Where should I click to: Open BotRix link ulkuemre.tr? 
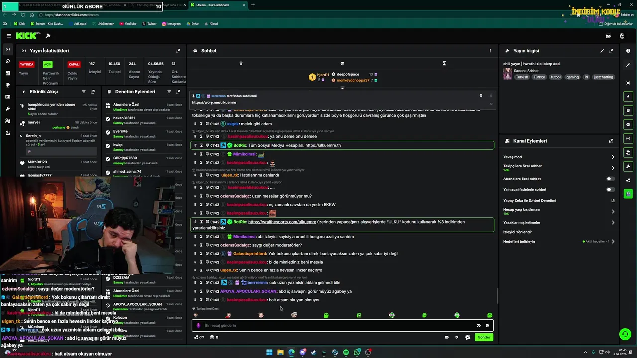click(323, 145)
